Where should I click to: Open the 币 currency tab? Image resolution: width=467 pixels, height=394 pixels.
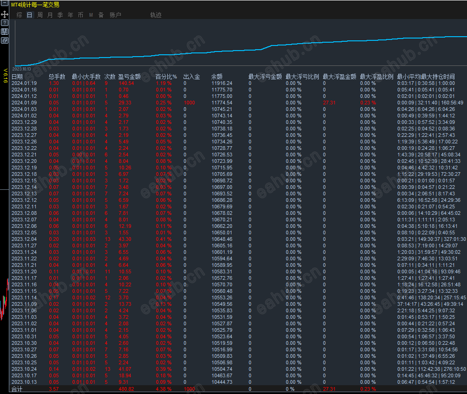click(x=80, y=15)
